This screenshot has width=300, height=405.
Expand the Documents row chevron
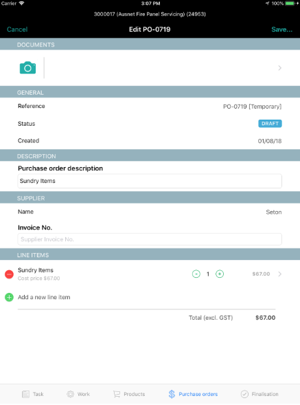pyautogui.click(x=279, y=68)
